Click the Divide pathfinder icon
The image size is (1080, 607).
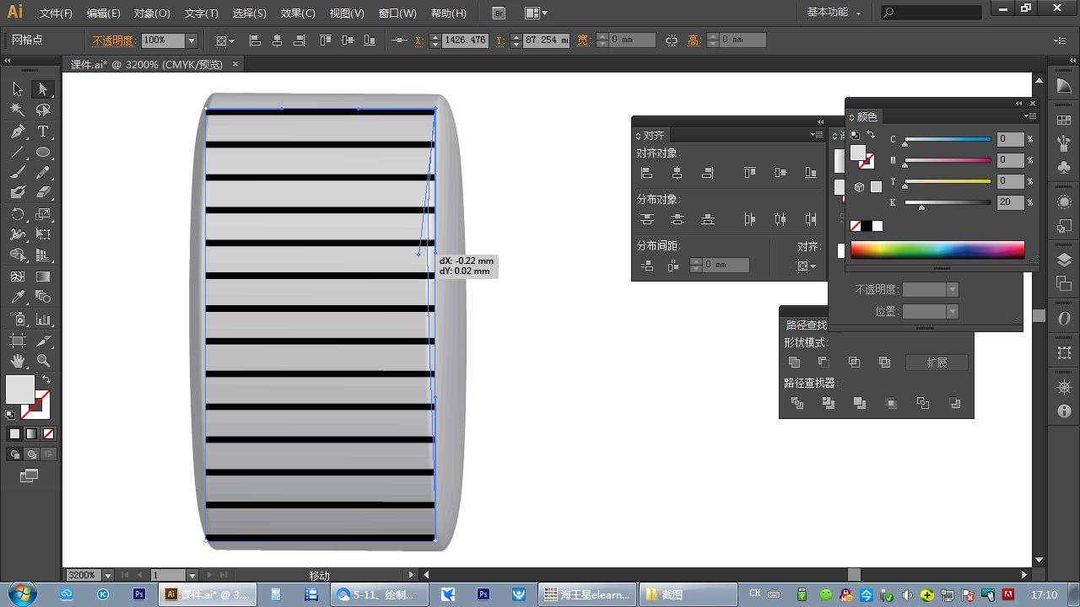797,404
